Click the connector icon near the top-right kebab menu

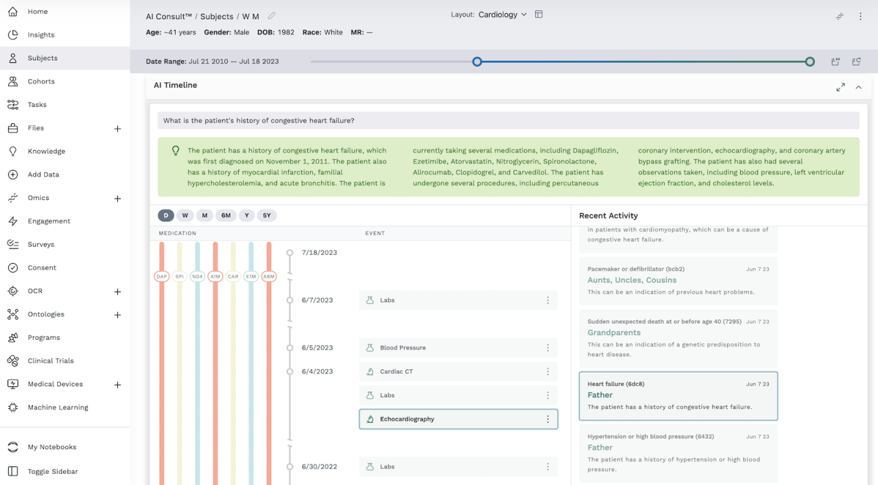click(x=840, y=16)
